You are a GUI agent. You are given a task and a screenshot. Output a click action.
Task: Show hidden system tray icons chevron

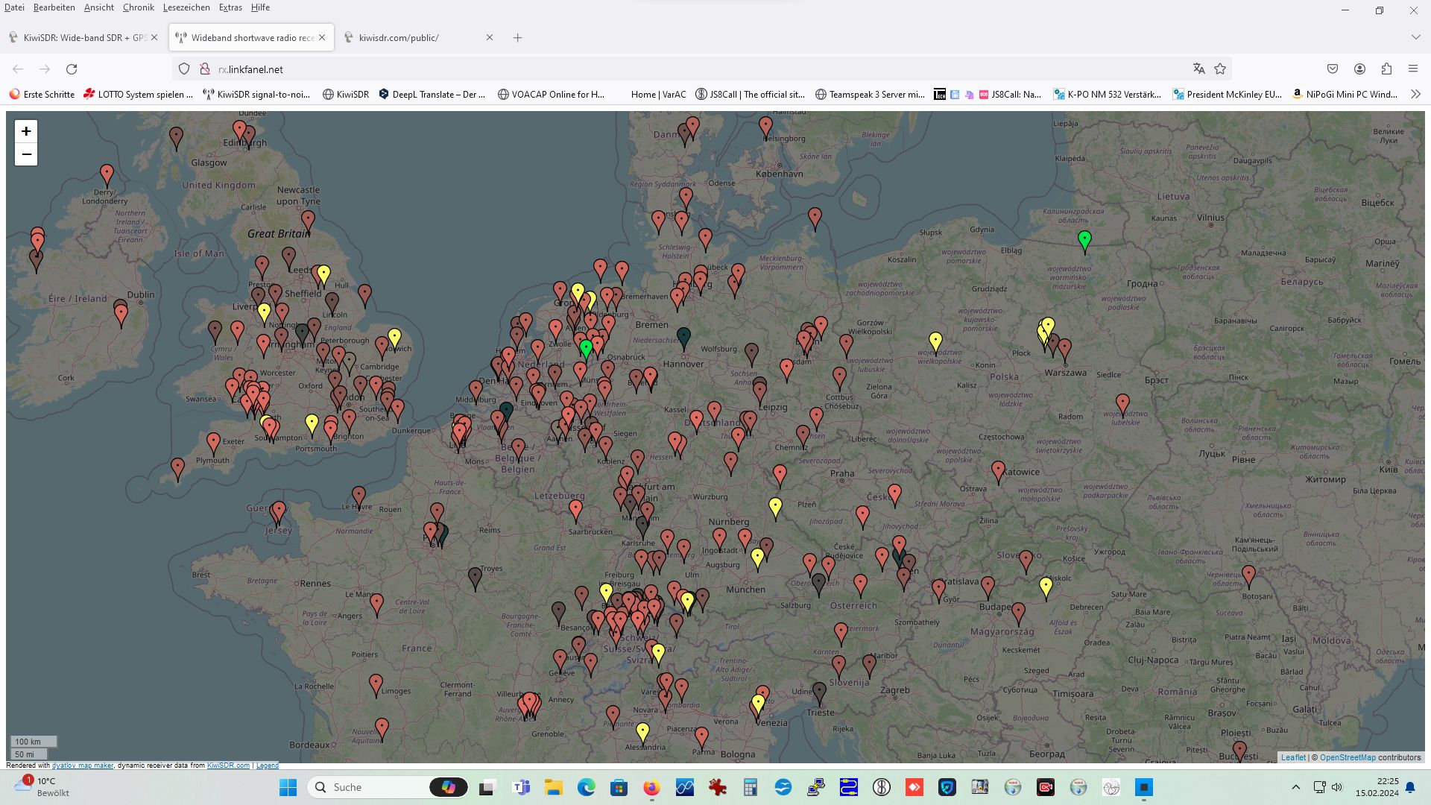click(x=1295, y=787)
